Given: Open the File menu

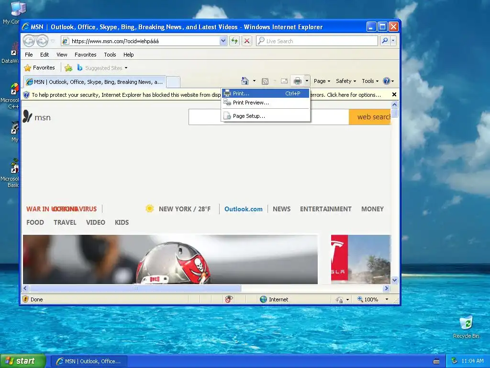Looking at the screenshot, I should click(x=29, y=55).
